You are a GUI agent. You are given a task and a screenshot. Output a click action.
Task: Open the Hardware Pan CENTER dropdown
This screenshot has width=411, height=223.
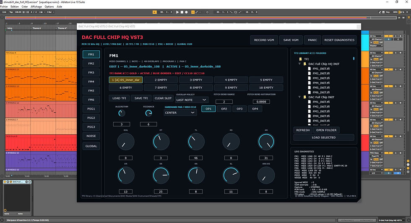pyautogui.click(x=180, y=113)
